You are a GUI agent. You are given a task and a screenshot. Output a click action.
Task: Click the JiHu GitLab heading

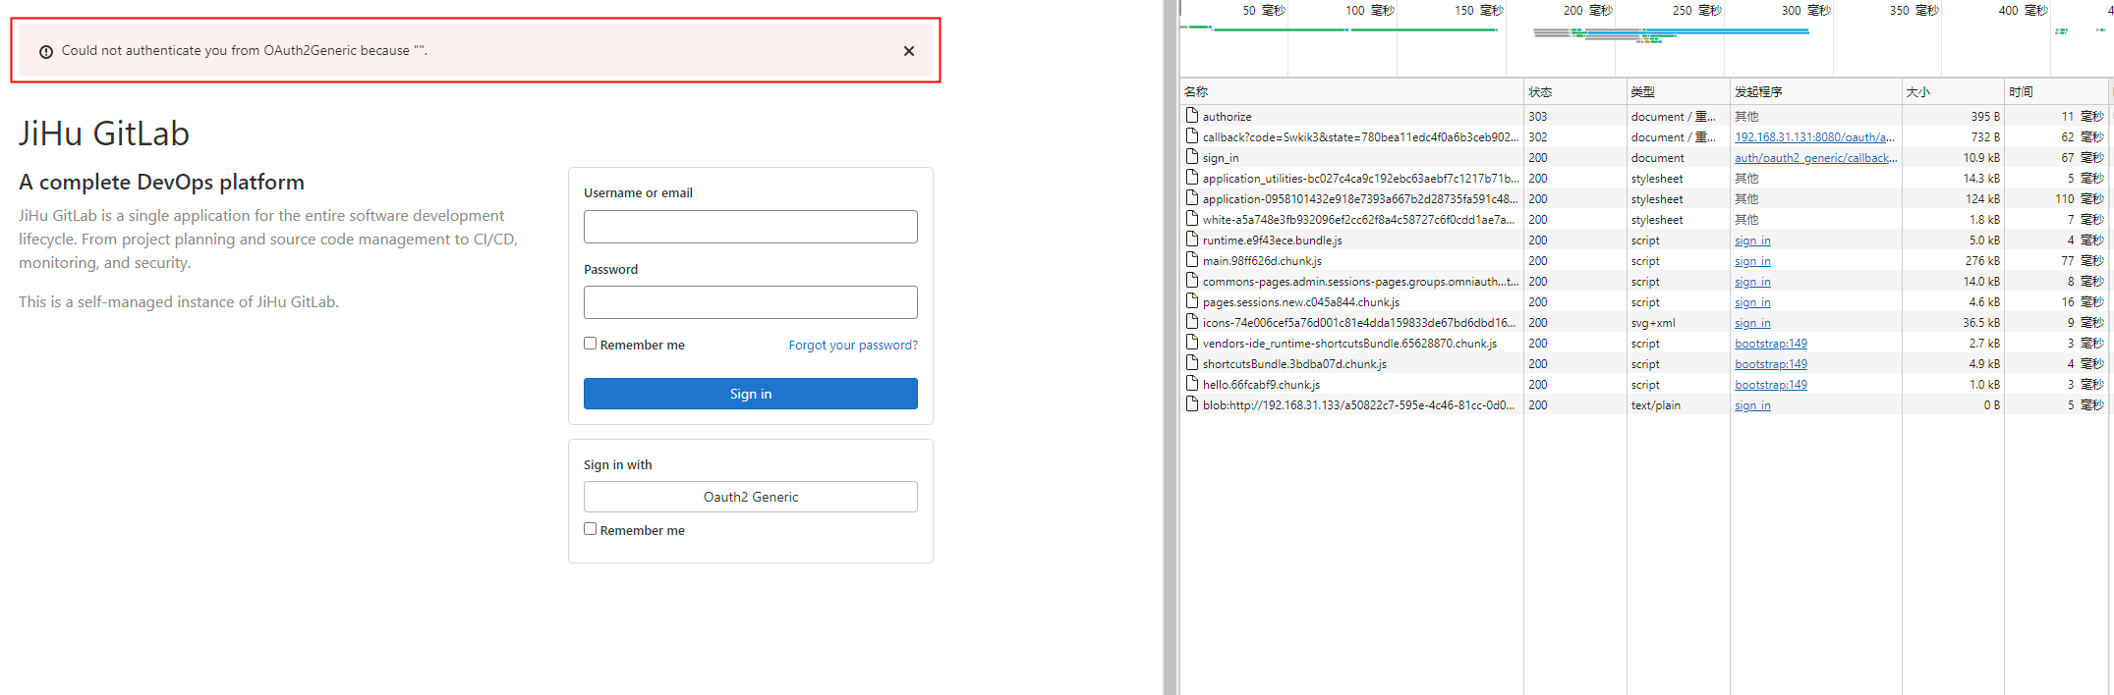pos(104,134)
